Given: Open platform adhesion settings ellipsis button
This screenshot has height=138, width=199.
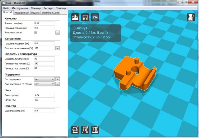Looking at the screenshot, I should tap(57, 84).
